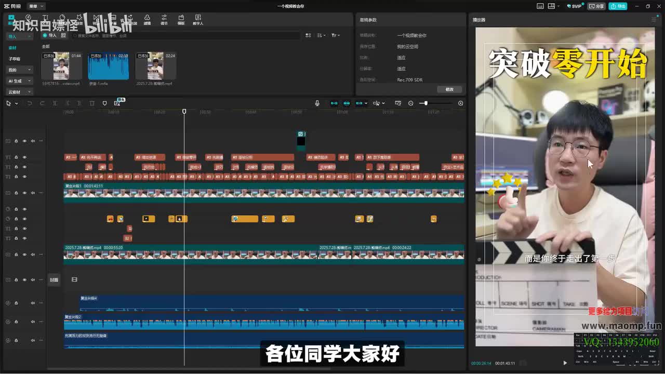Lock the 复合片段2 audio track
The image size is (665, 374).
click(16, 322)
